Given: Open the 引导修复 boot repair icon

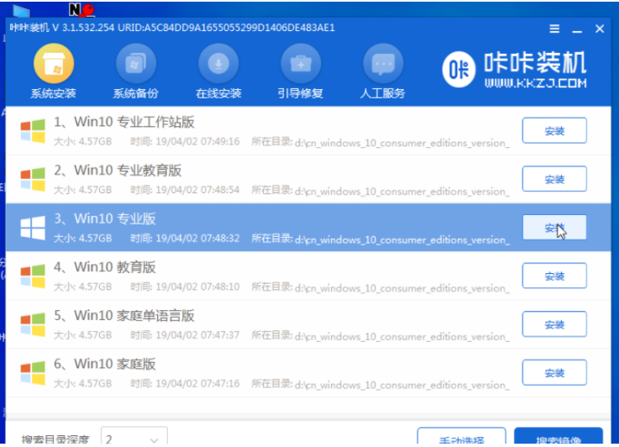Looking at the screenshot, I should coord(301,64).
